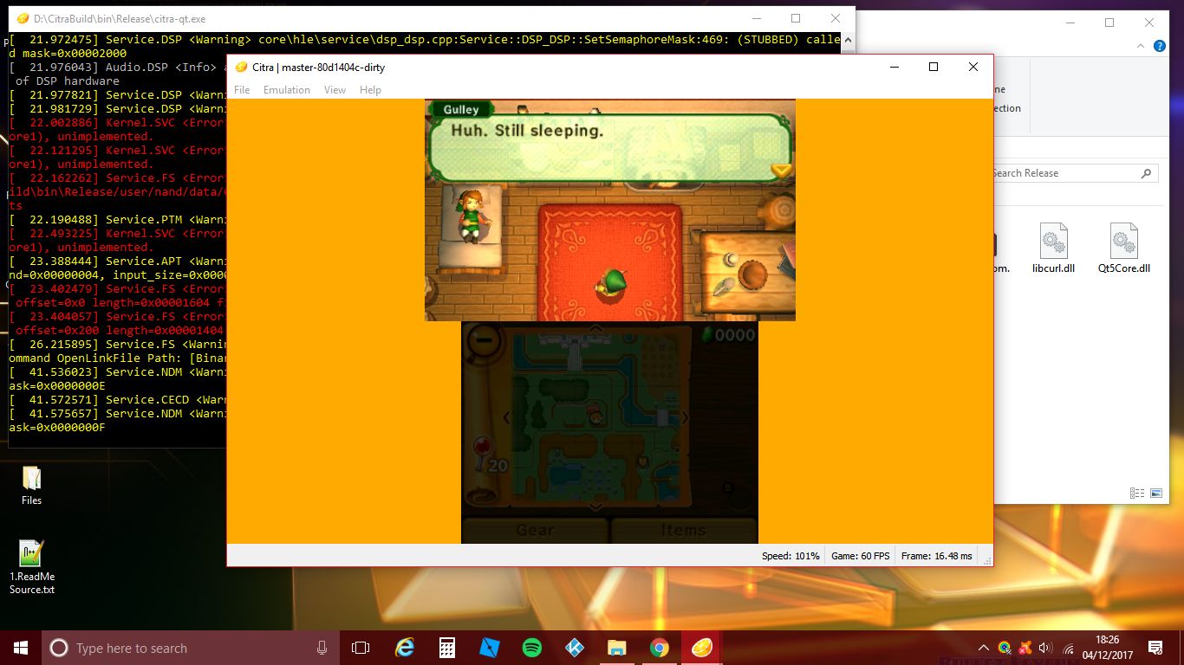Launch Internet Explorer from the taskbar
This screenshot has height=665, width=1184.
(404, 648)
